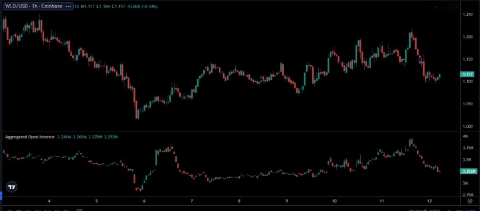Click the H1.117 high value in header
The width and height of the screenshot is (480, 211).
[x=87, y=6]
